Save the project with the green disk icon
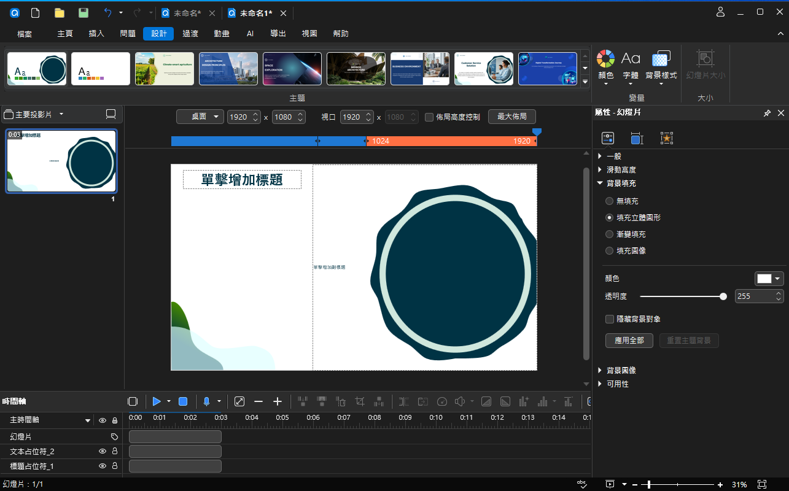Screen dimensions: 789x491 84,13
